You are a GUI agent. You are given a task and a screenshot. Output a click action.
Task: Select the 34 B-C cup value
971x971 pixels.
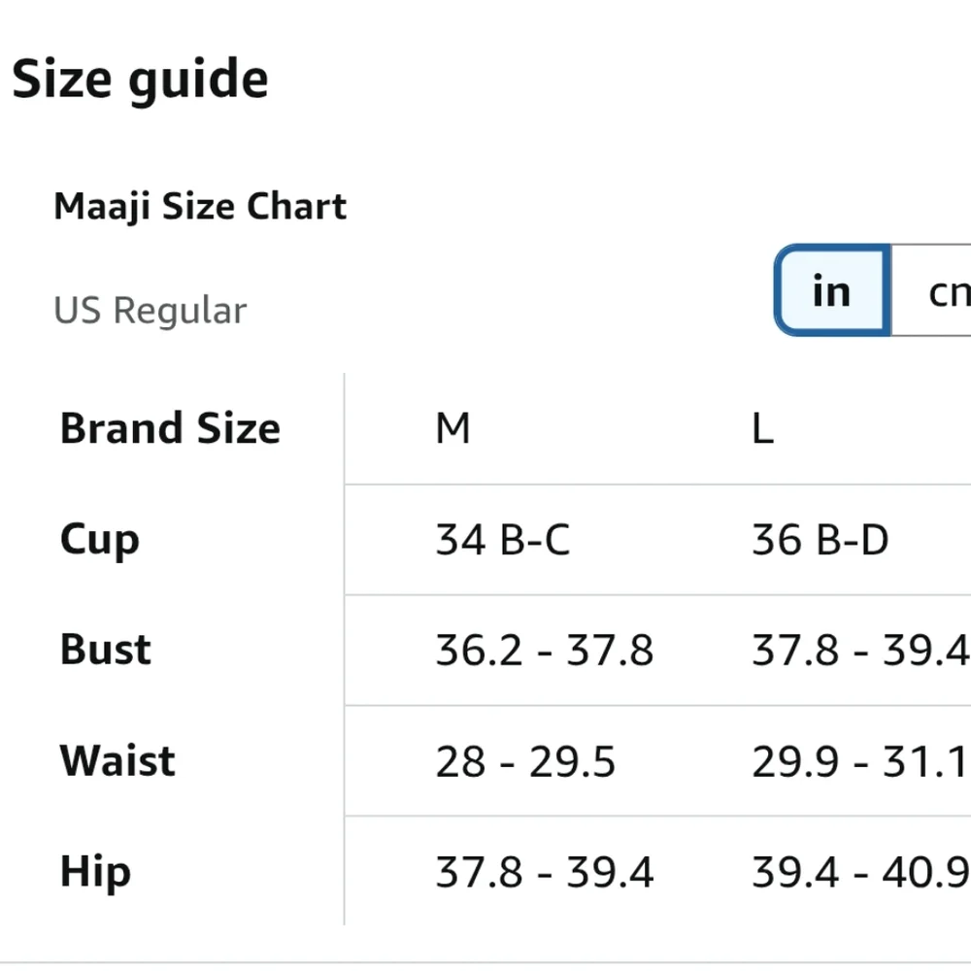[502, 540]
